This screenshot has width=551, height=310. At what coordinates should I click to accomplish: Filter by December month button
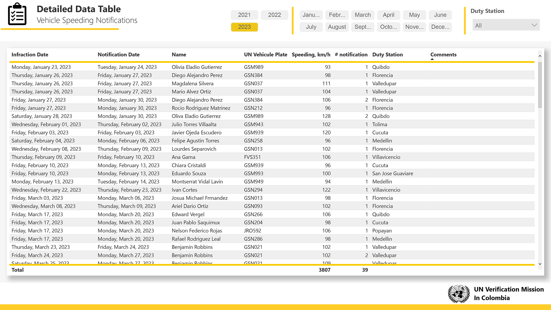(x=440, y=27)
